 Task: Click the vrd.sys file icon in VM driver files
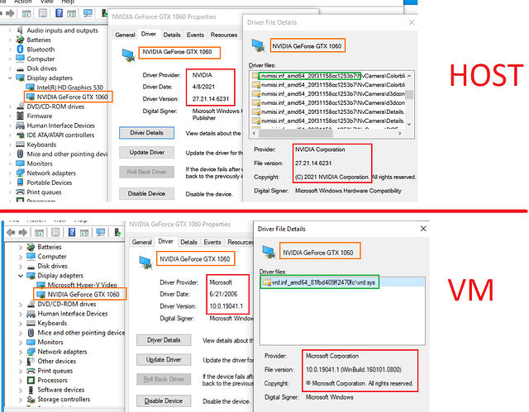[267, 282]
